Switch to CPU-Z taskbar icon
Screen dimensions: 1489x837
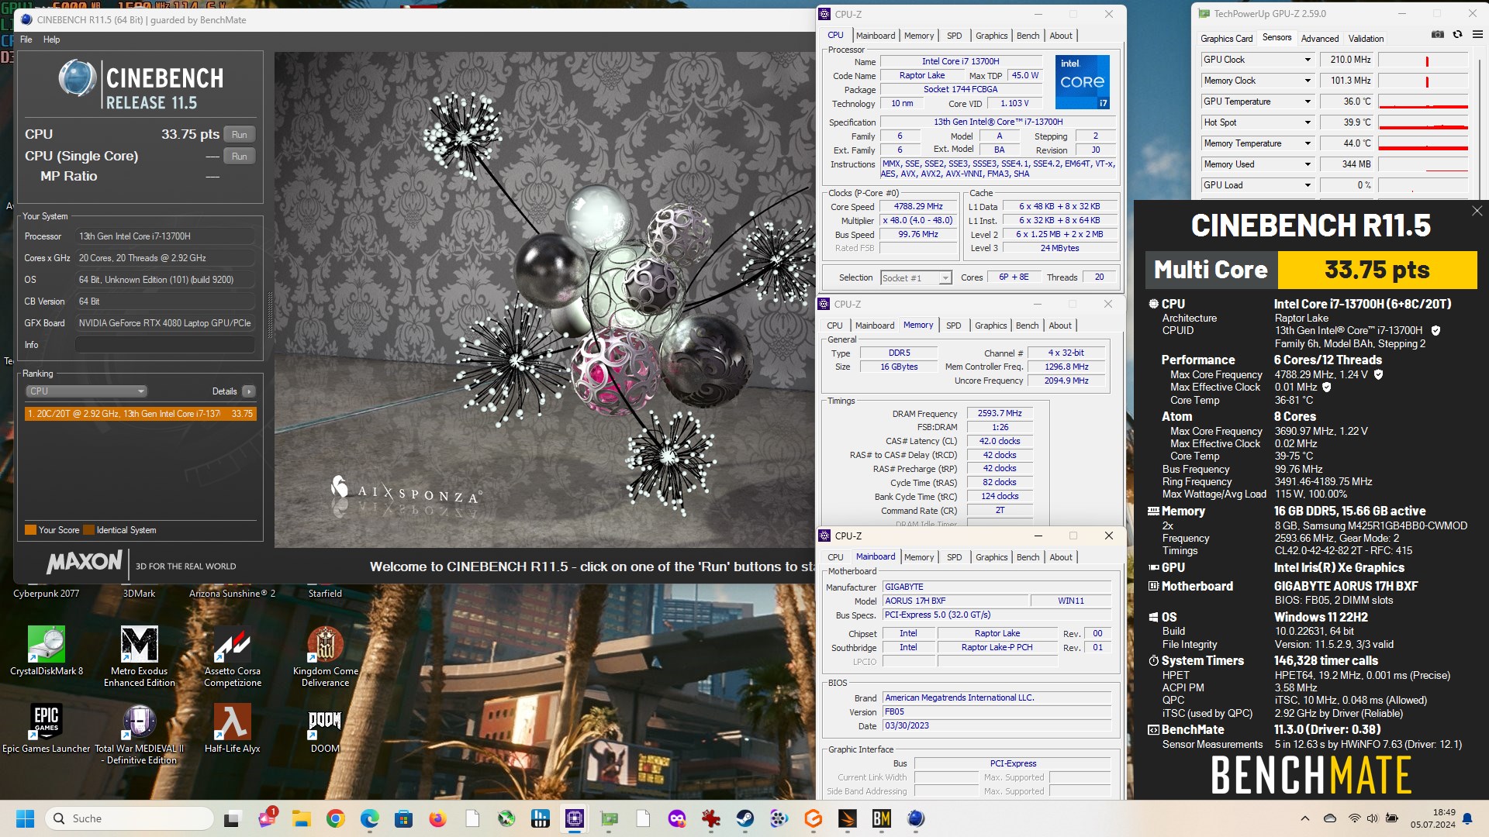[575, 818]
